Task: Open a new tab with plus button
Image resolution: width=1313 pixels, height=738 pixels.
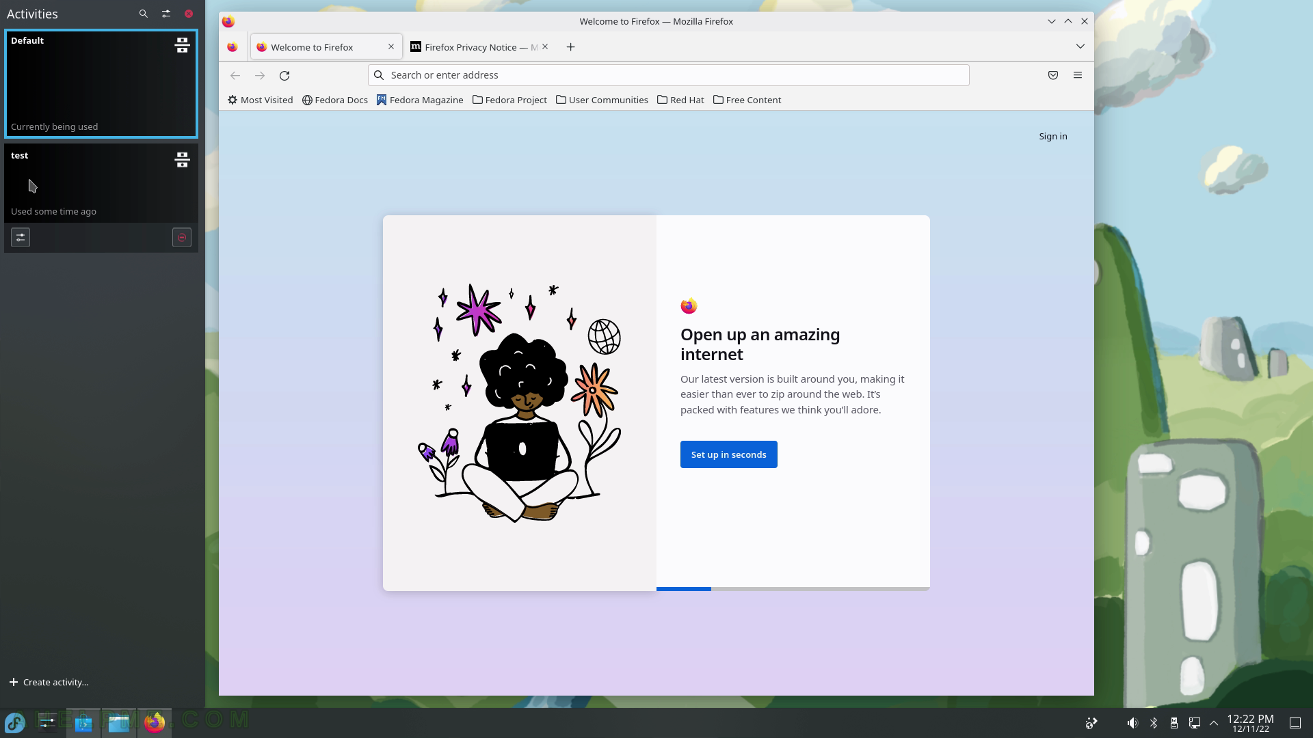Action: pos(570,46)
